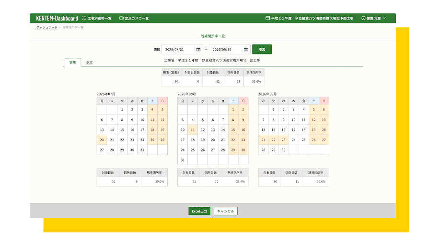Screen dimensions: 439x246
Task: Click the user avatar icon beside 建設 太郎
Action: (363, 18)
